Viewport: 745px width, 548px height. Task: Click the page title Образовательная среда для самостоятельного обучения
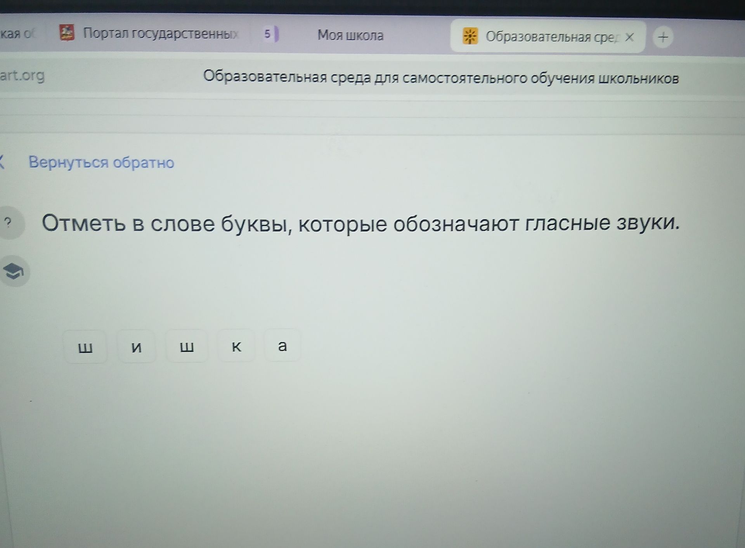(x=441, y=77)
